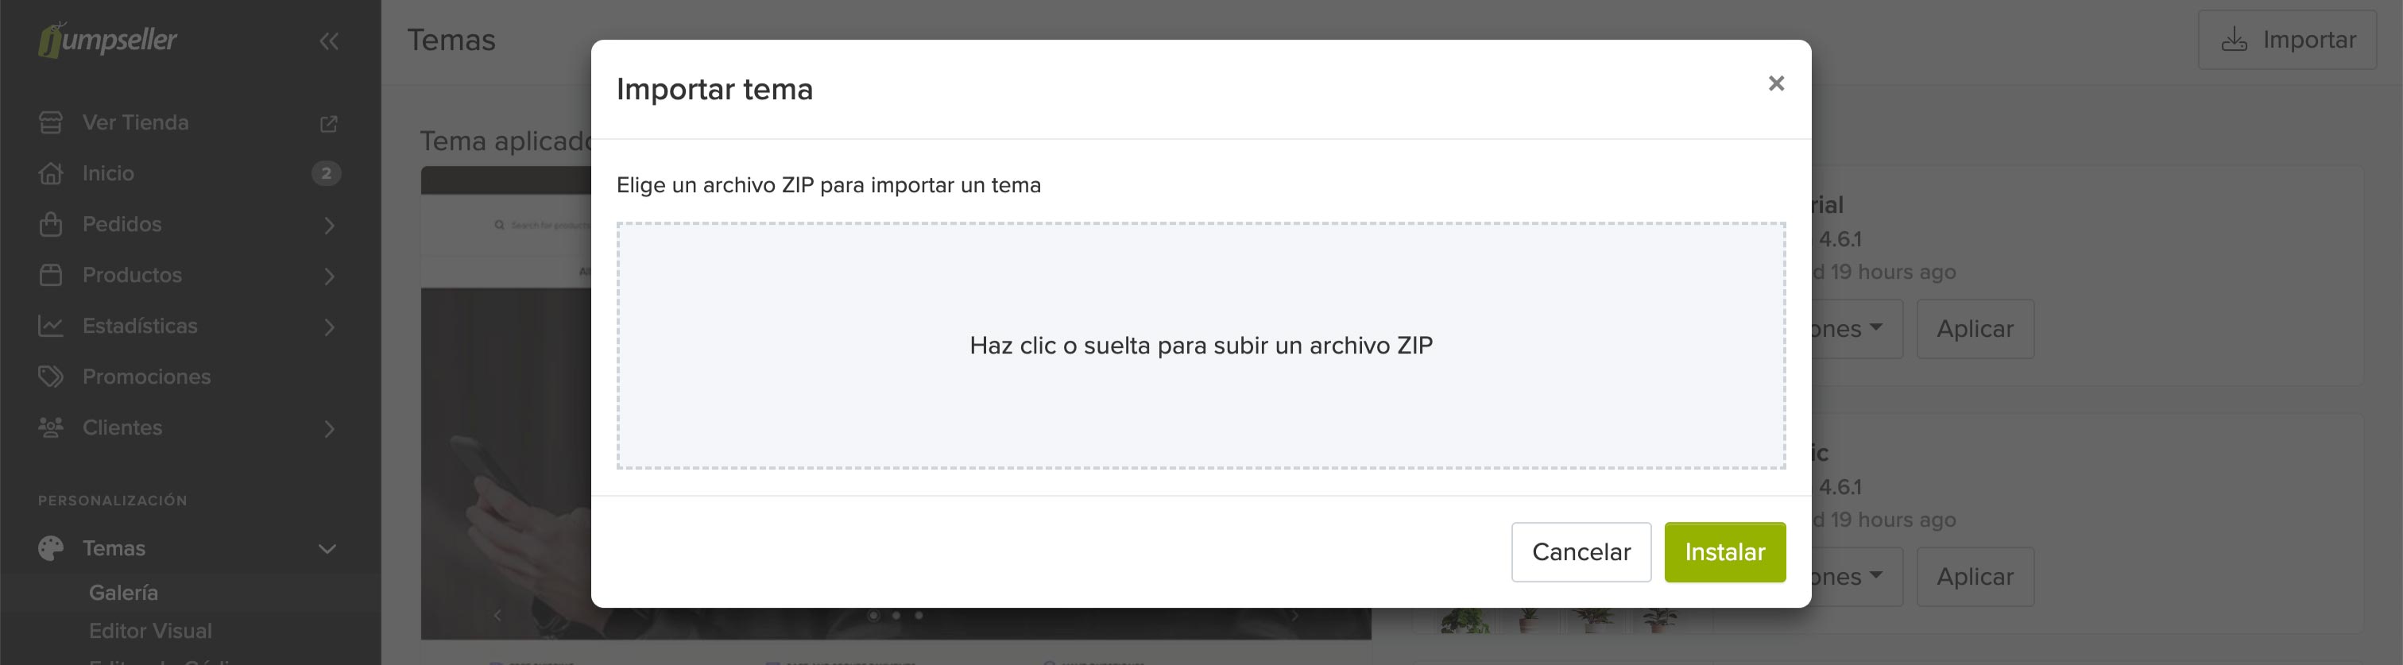Click the Jumpseller logo
Screen dimensions: 2403x665
tap(107, 40)
